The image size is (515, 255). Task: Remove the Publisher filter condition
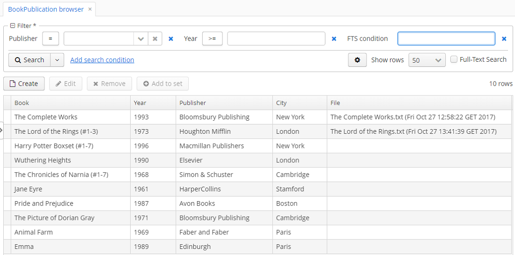click(171, 39)
